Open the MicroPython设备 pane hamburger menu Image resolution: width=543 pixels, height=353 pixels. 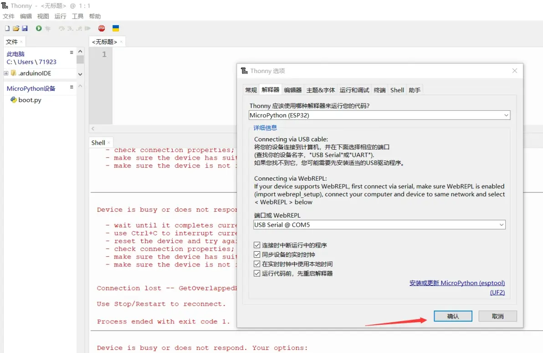click(72, 87)
